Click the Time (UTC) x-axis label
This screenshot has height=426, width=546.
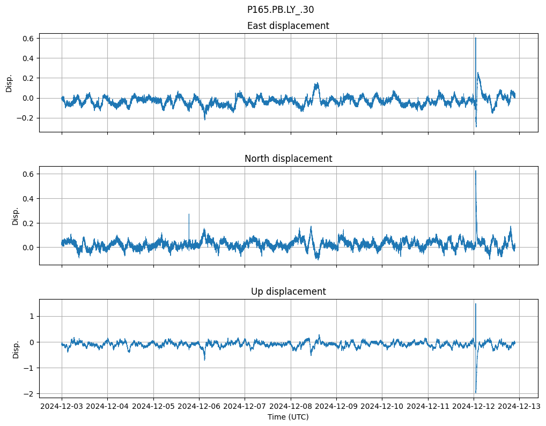click(x=288, y=417)
